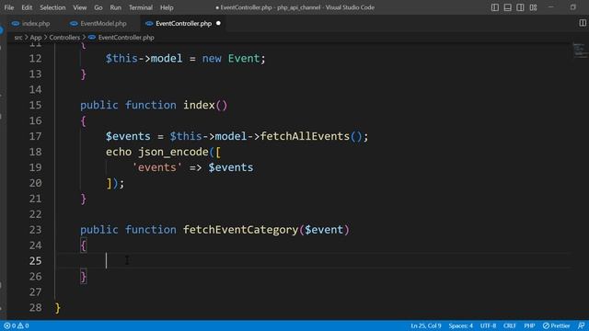The width and height of the screenshot is (589, 331).
Task: Click line number 15 in the gutter
Action: [35, 105]
